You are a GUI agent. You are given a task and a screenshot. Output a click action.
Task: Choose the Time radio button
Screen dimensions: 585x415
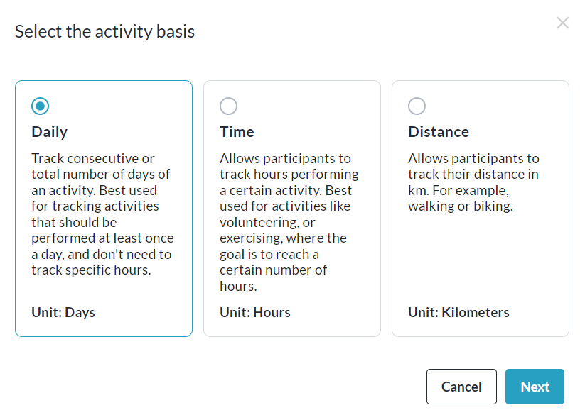click(228, 106)
